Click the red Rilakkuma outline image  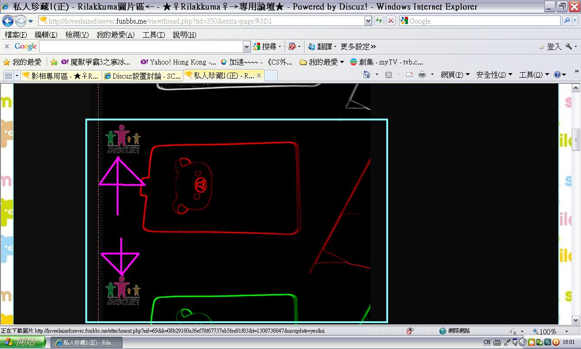(x=221, y=188)
